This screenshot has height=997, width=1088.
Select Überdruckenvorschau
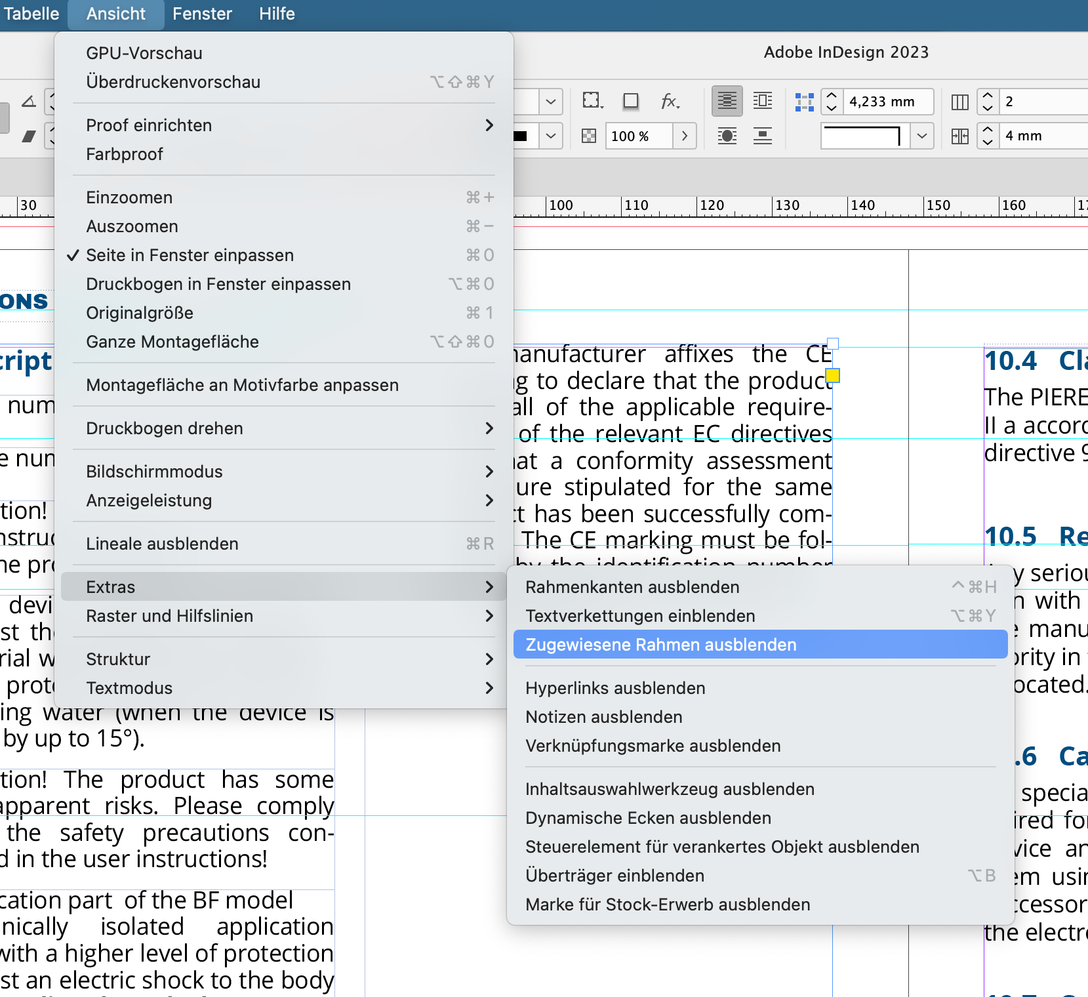(283, 82)
